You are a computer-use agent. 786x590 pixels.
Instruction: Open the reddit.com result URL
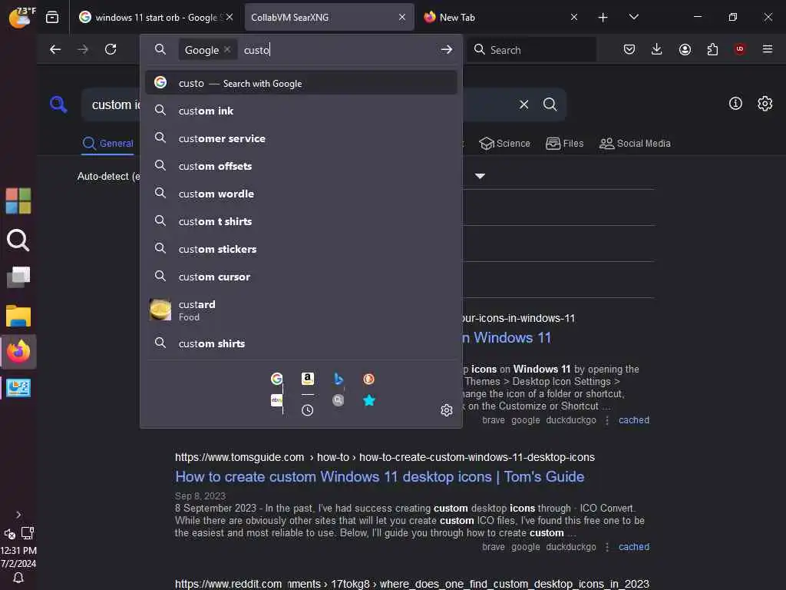tap(411, 584)
